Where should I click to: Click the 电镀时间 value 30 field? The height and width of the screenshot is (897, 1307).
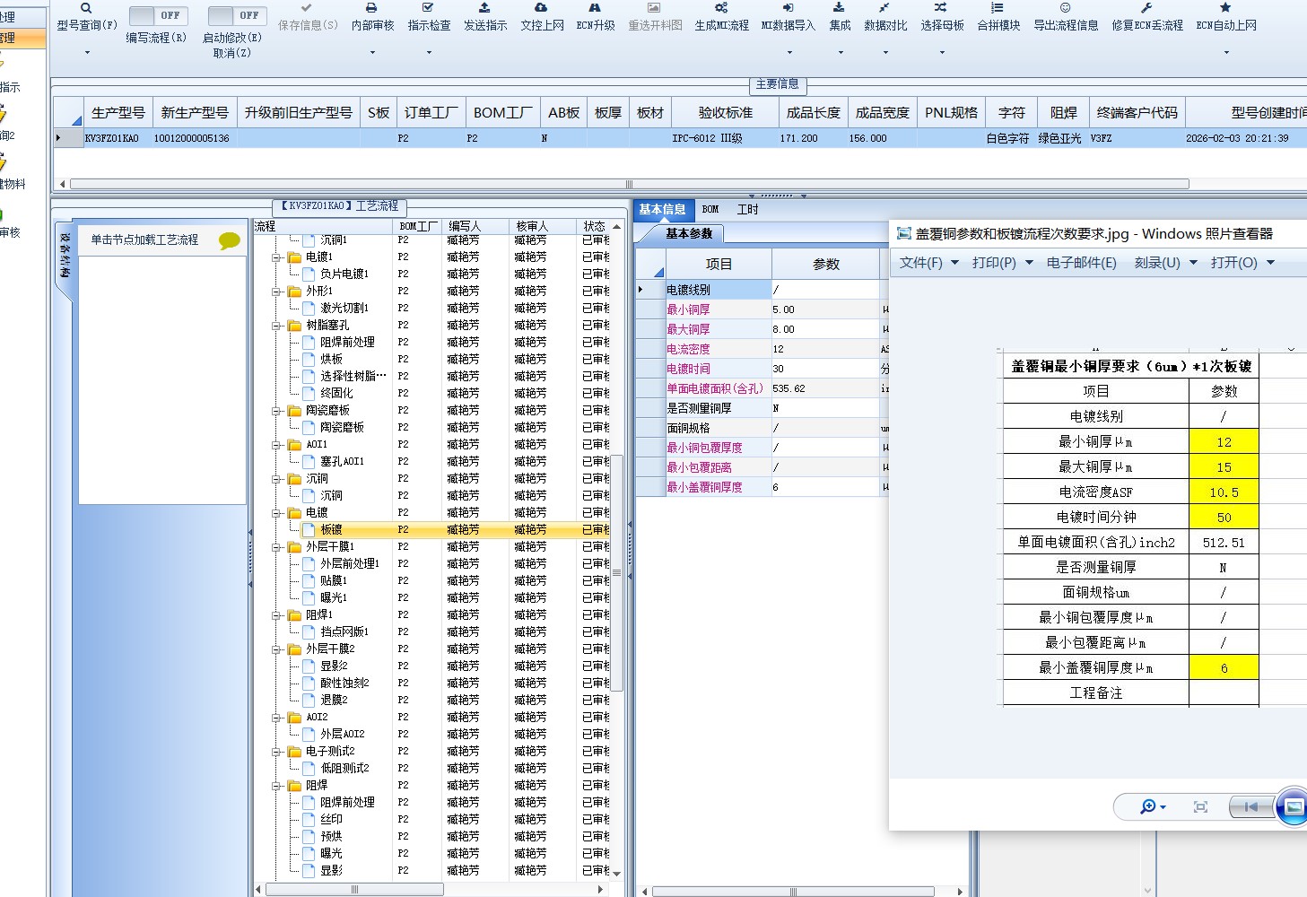click(825, 369)
